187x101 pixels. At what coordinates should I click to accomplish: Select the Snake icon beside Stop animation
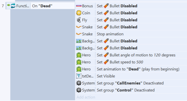[x=79, y=34]
